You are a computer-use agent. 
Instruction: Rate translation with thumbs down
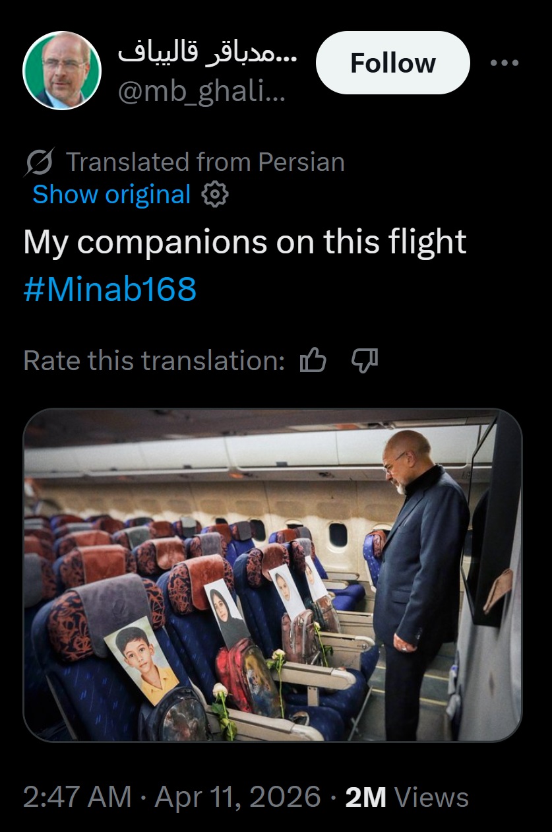(x=364, y=360)
